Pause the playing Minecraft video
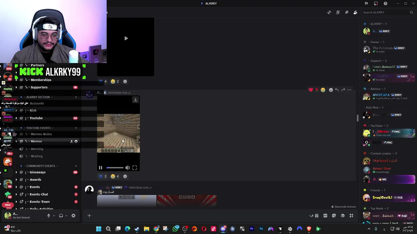 tap(100, 168)
